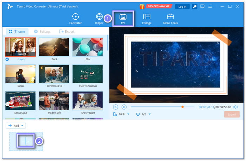This screenshot has height=161, width=246.
Task: Switch to the Setting tab
Action: point(42,32)
